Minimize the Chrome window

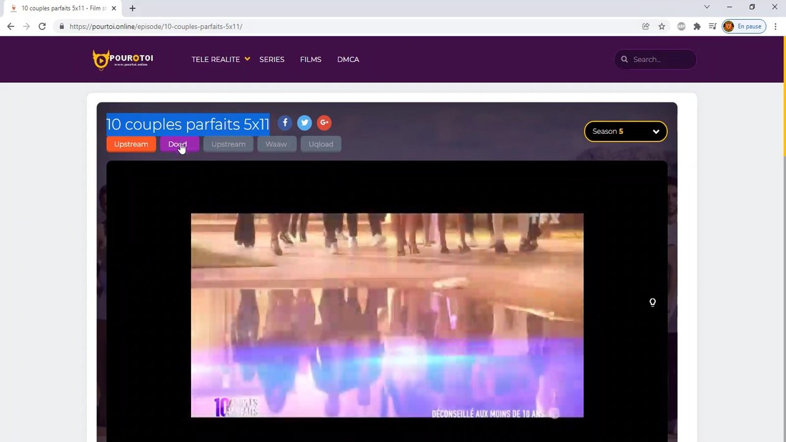(729, 7)
